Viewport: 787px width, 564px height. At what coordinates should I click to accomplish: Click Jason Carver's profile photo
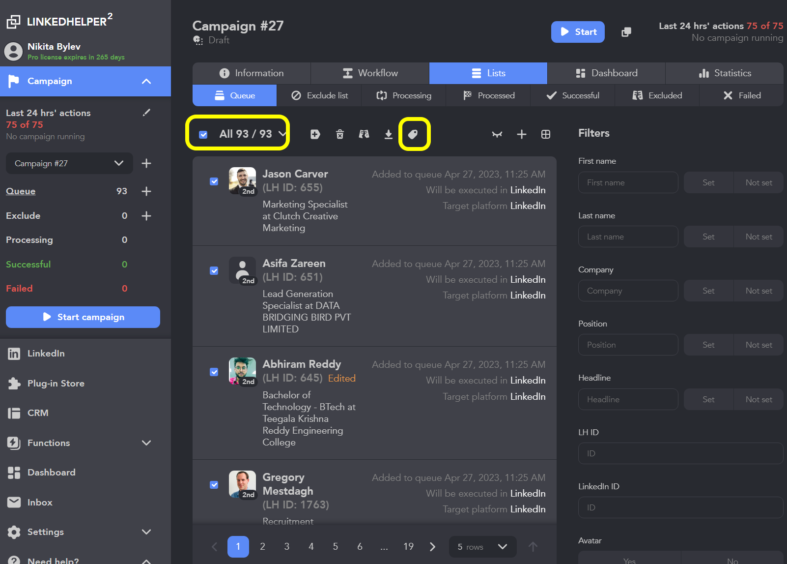(x=242, y=180)
